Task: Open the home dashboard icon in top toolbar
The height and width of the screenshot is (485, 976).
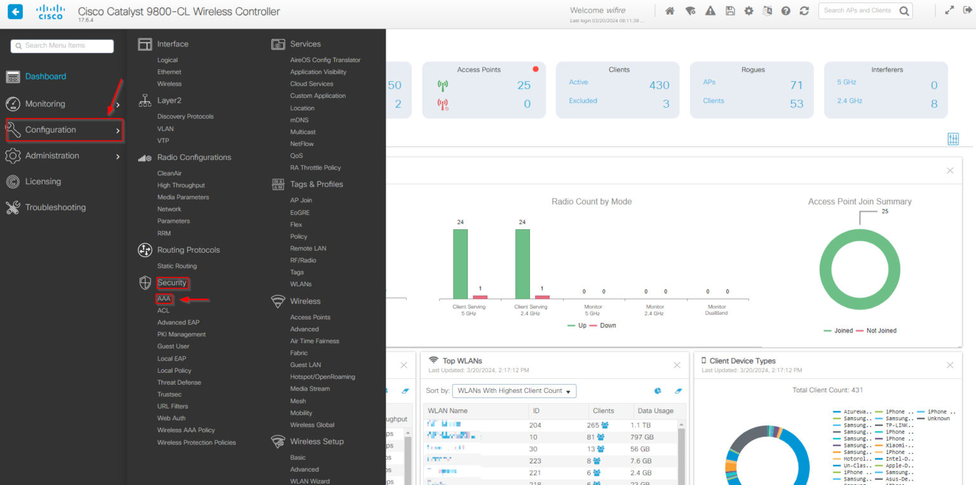Action: (670, 10)
